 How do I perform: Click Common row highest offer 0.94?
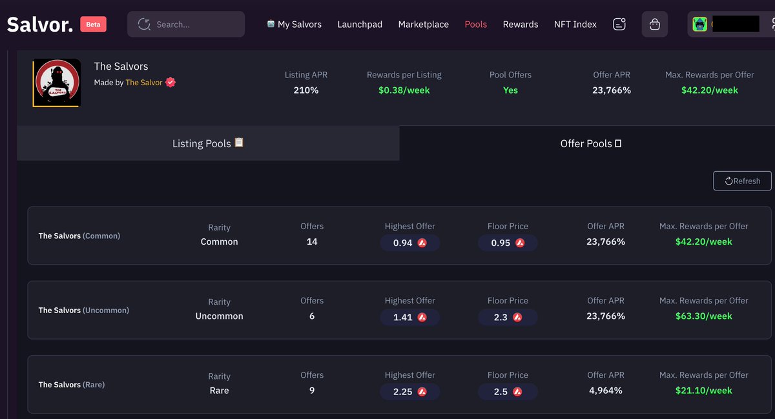click(410, 243)
